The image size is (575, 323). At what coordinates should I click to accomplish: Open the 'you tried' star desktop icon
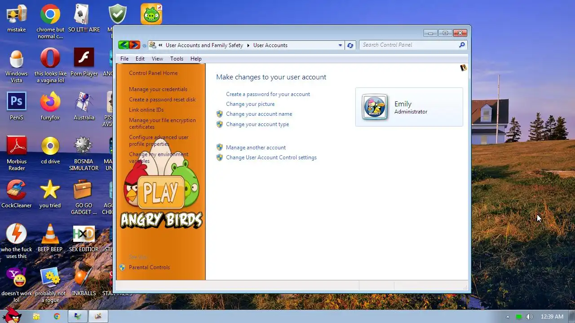pyautogui.click(x=50, y=194)
